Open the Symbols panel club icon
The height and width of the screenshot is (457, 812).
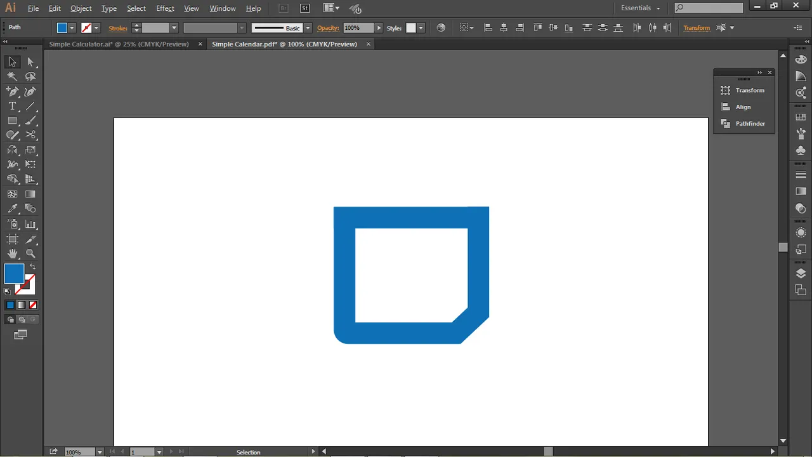(801, 150)
